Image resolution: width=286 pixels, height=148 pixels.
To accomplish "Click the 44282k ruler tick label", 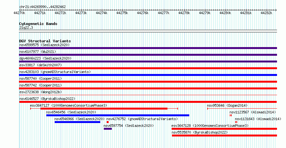I will coord(266,13).
